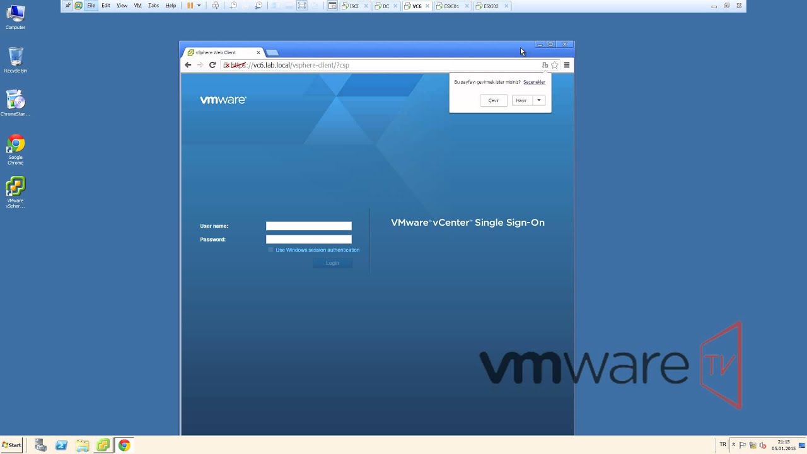
Task: Switch to the ESXI01 VM tab
Action: click(451, 6)
